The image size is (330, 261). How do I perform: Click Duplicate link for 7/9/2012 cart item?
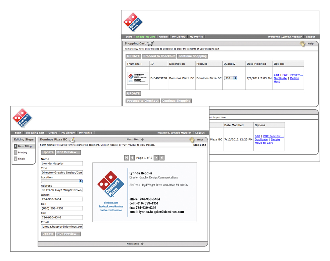pos(280,78)
